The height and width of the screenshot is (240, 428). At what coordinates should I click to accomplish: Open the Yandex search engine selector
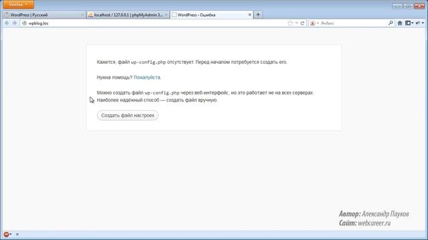[x=314, y=23]
